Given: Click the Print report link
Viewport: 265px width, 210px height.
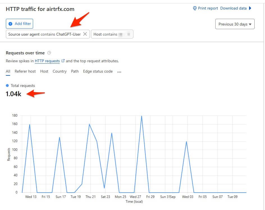Looking at the screenshot, I should coord(208,8).
